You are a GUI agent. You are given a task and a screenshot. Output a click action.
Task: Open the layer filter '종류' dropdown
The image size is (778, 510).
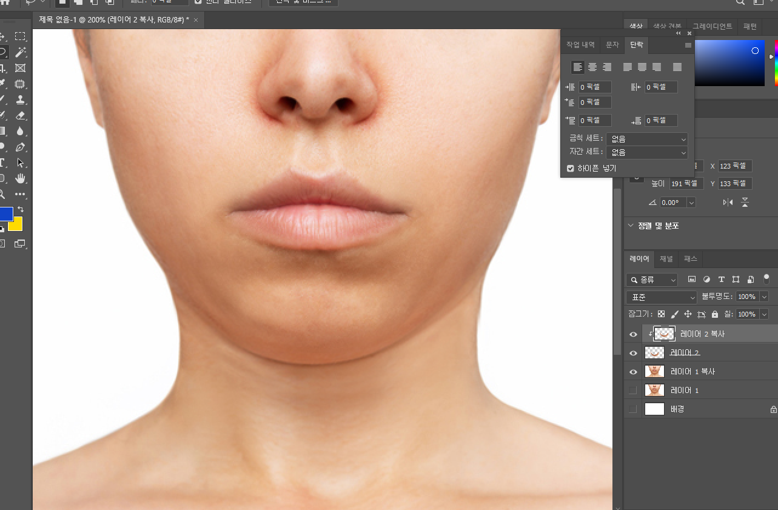(652, 280)
